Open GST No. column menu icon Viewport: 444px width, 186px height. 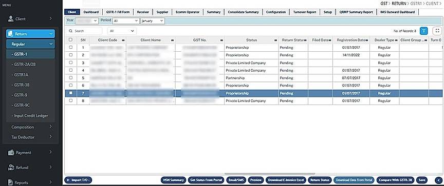221,40
